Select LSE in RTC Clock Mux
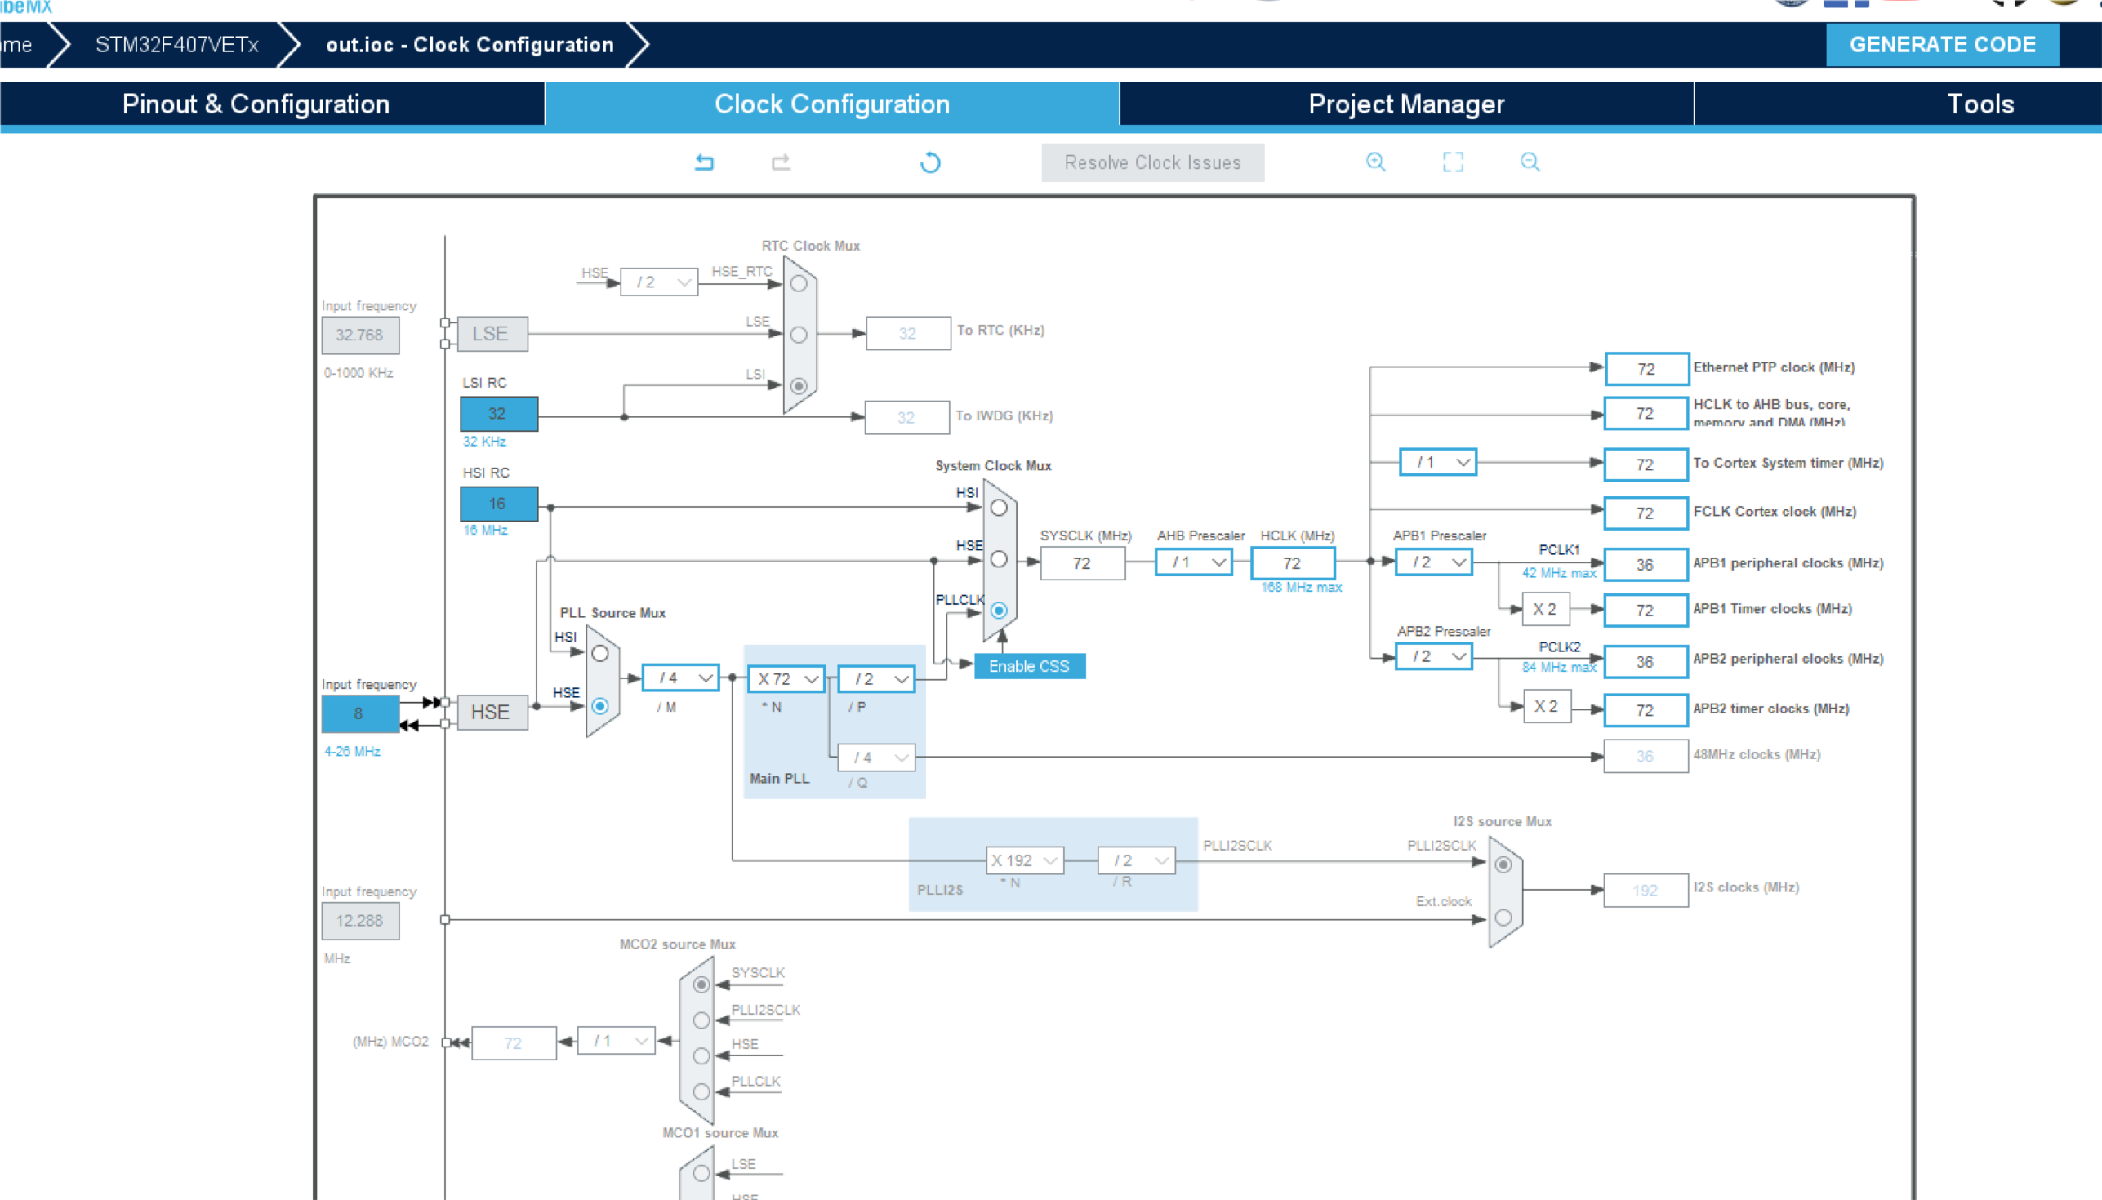 [x=799, y=335]
